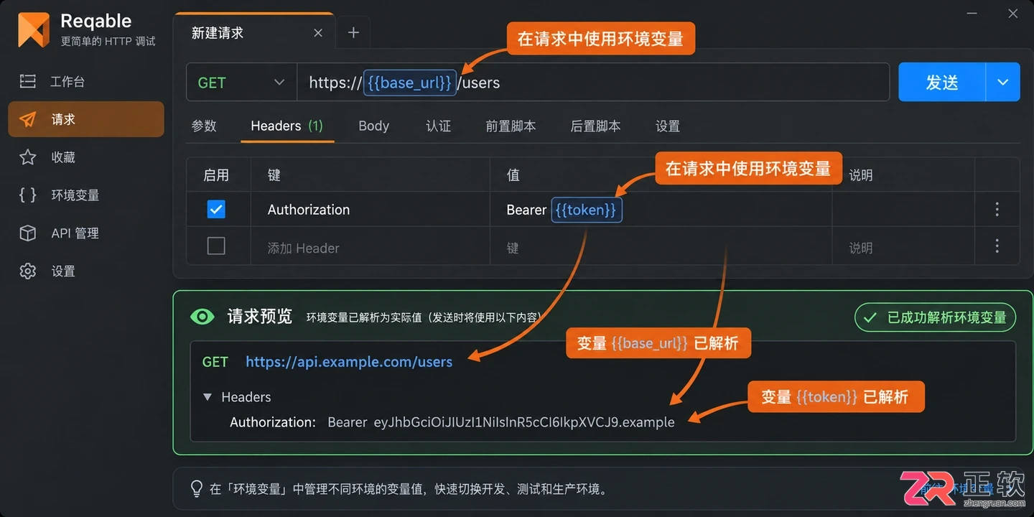Add a new request tab with plus
The width and height of the screenshot is (1034, 517).
pos(353,33)
